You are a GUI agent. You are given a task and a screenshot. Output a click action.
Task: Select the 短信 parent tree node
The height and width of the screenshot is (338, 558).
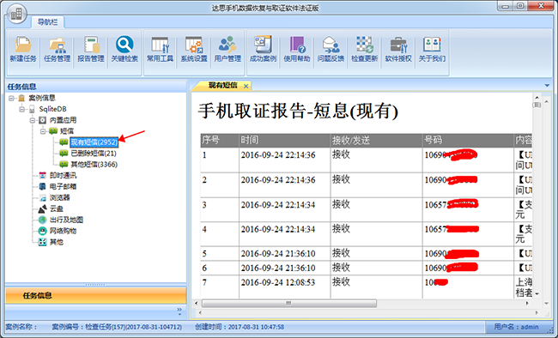(x=67, y=131)
